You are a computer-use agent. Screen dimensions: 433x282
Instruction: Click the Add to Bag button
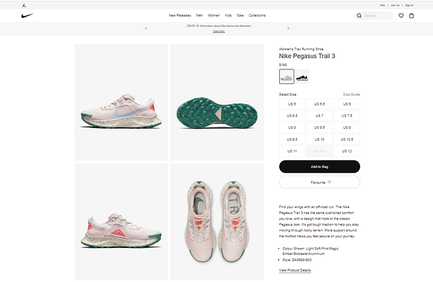point(319,166)
